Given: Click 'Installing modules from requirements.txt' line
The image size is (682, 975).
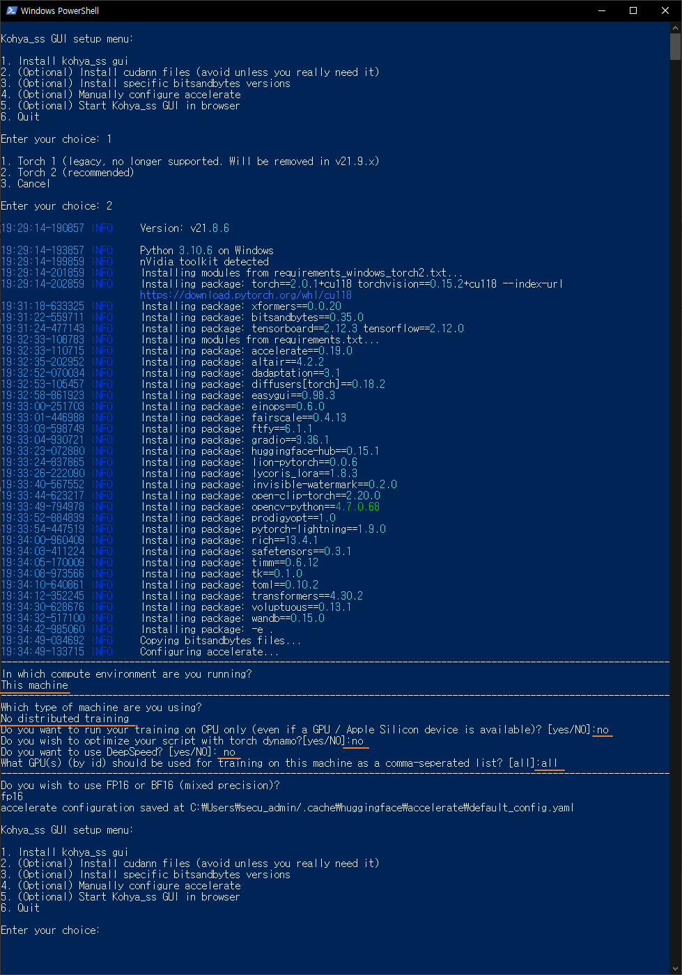Looking at the screenshot, I should [260, 340].
